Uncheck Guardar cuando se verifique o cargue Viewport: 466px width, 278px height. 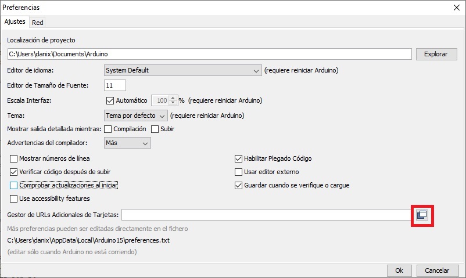click(x=238, y=185)
